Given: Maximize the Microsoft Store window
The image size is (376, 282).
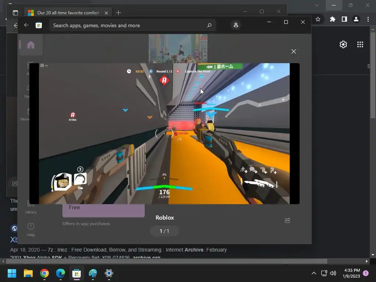Looking at the screenshot, I should coord(286,22).
